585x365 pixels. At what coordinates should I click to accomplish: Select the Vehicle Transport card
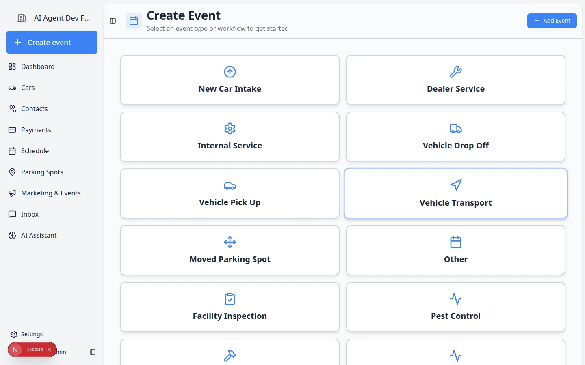[x=456, y=193]
